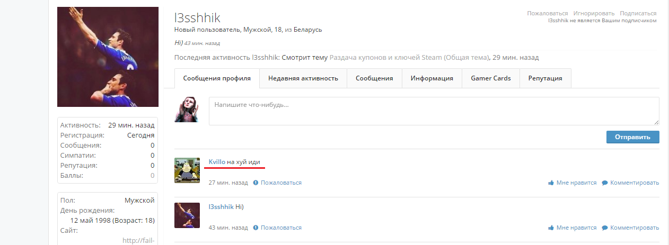Image resolution: width=669 pixels, height=245 pixels.
Task: Click the birthday text 12 май 1998
Action: 91,220
